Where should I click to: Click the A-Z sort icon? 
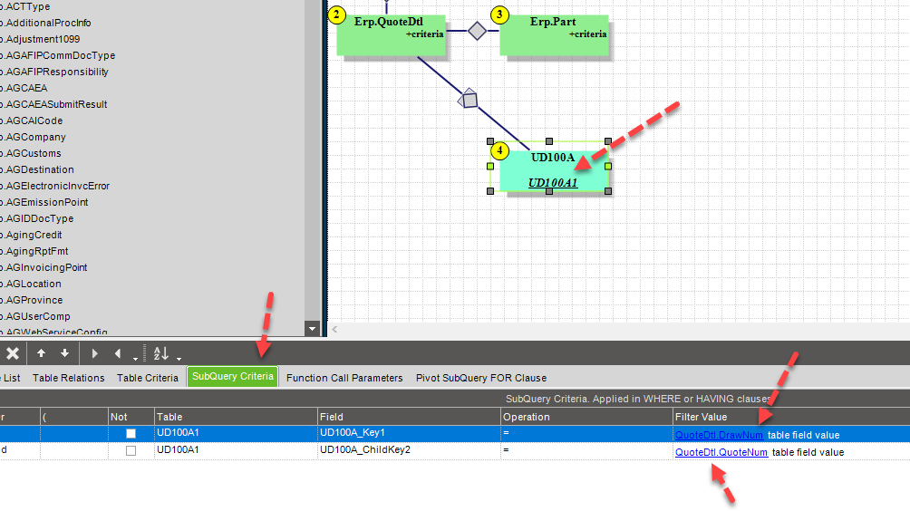click(160, 353)
